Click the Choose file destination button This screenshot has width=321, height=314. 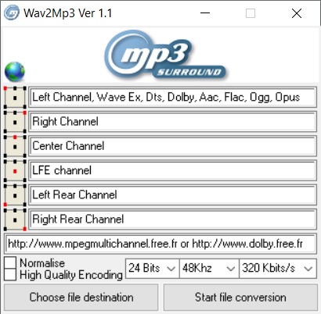pos(81,297)
